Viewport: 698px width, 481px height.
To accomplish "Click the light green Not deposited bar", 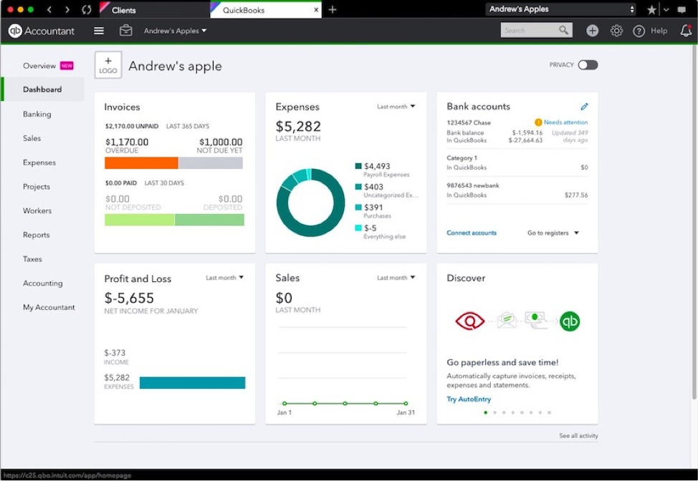I will pyautogui.click(x=139, y=220).
